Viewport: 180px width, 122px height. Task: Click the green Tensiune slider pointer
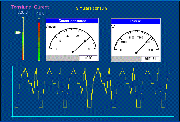click(18, 32)
